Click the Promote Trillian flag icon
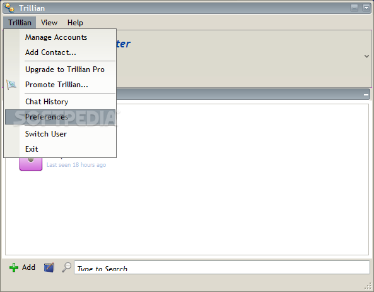This screenshot has width=374, height=292. tap(11, 85)
